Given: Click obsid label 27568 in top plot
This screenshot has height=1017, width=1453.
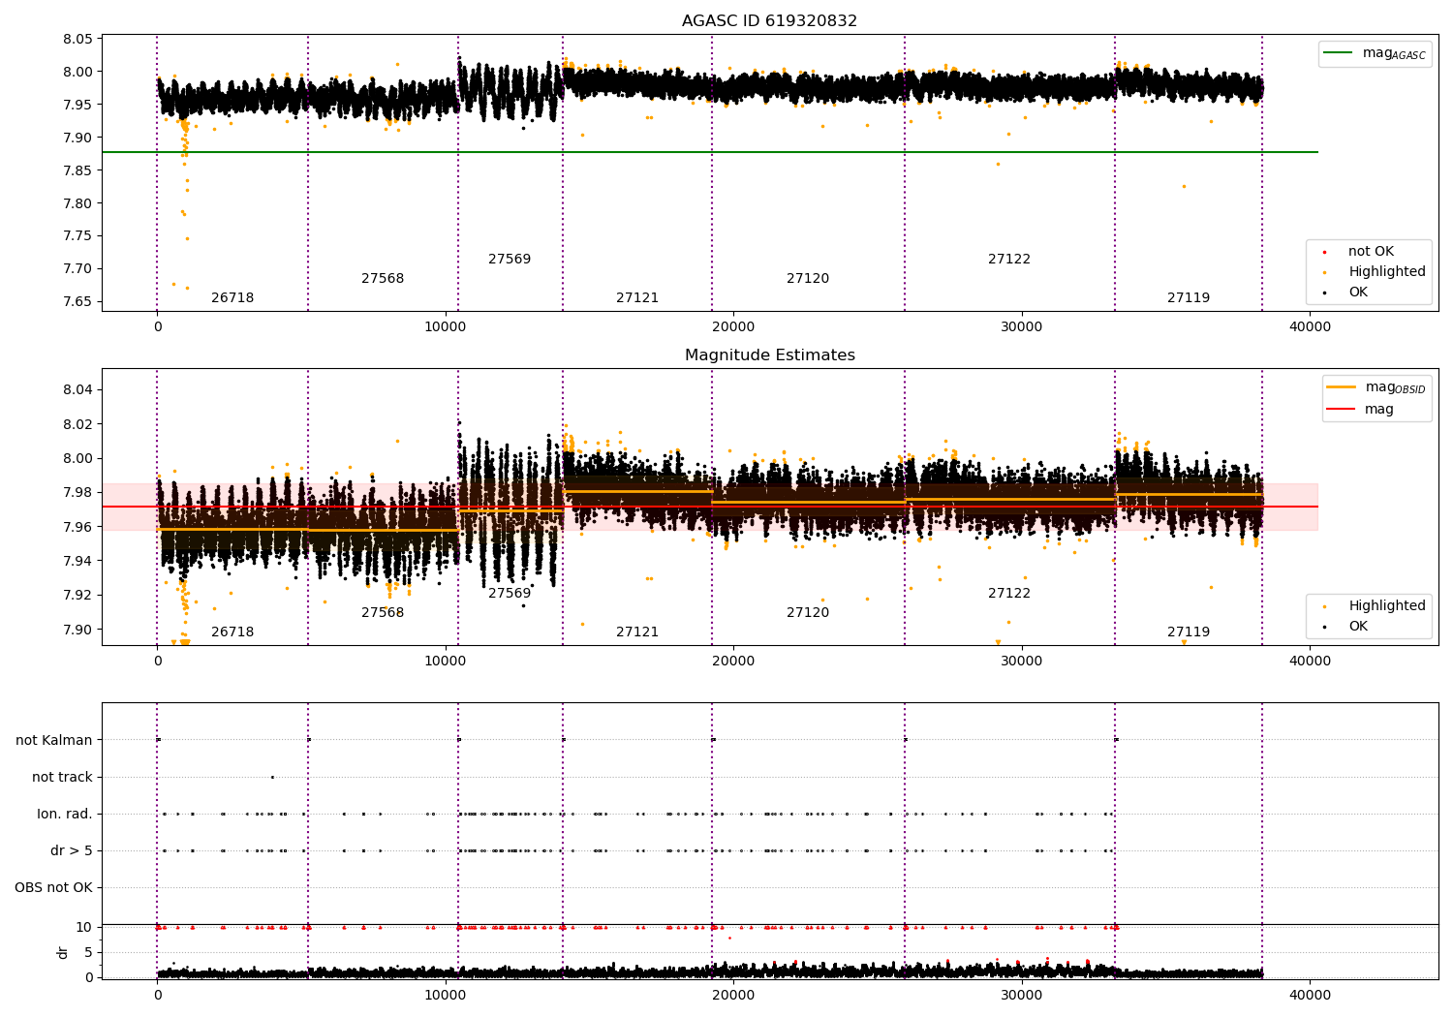Looking at the screenshot, I should 383,279.
